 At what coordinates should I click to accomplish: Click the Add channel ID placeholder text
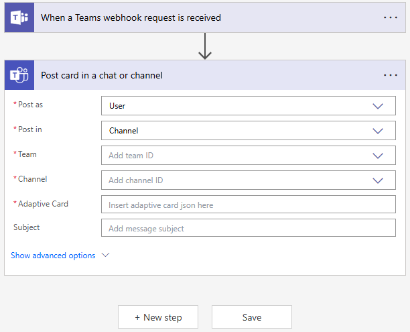point(136,180)
